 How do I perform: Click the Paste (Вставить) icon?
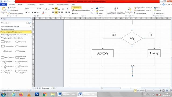click(x=3, y=9)
